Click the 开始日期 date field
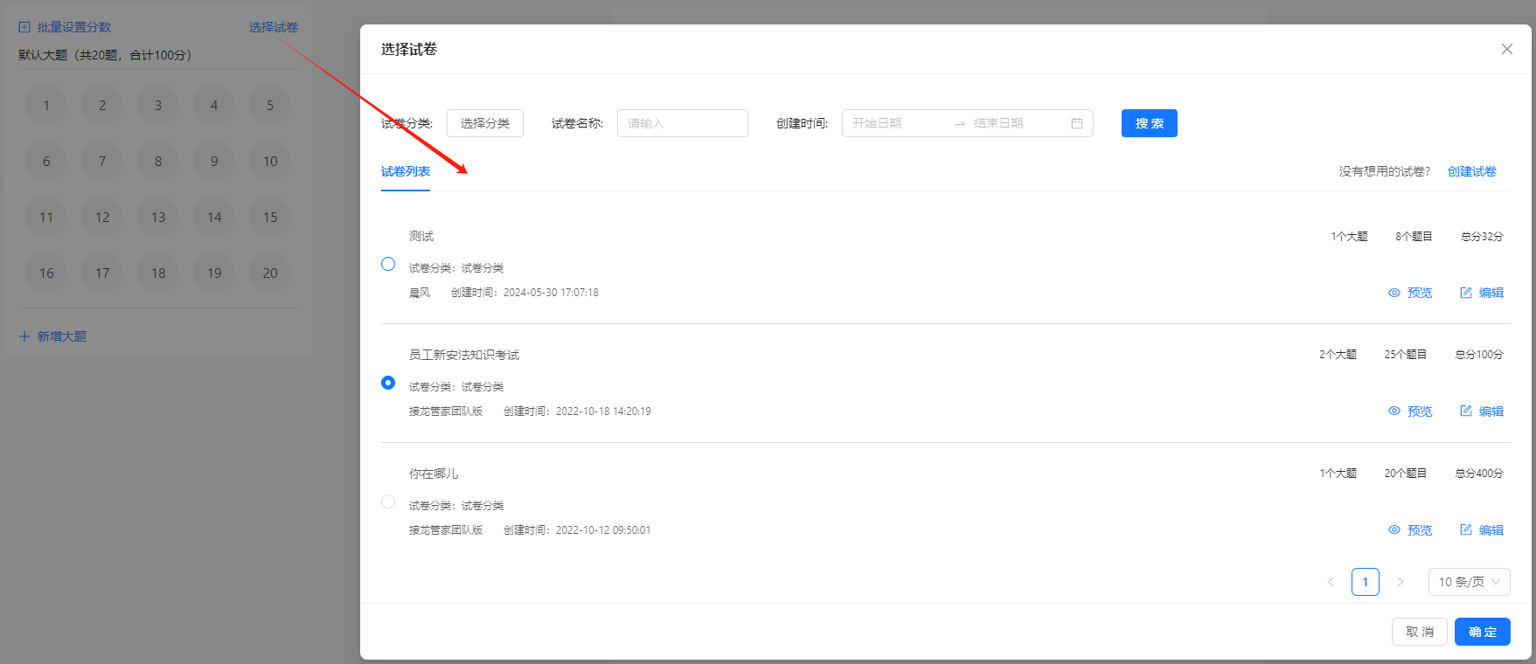 coord(898,123)
